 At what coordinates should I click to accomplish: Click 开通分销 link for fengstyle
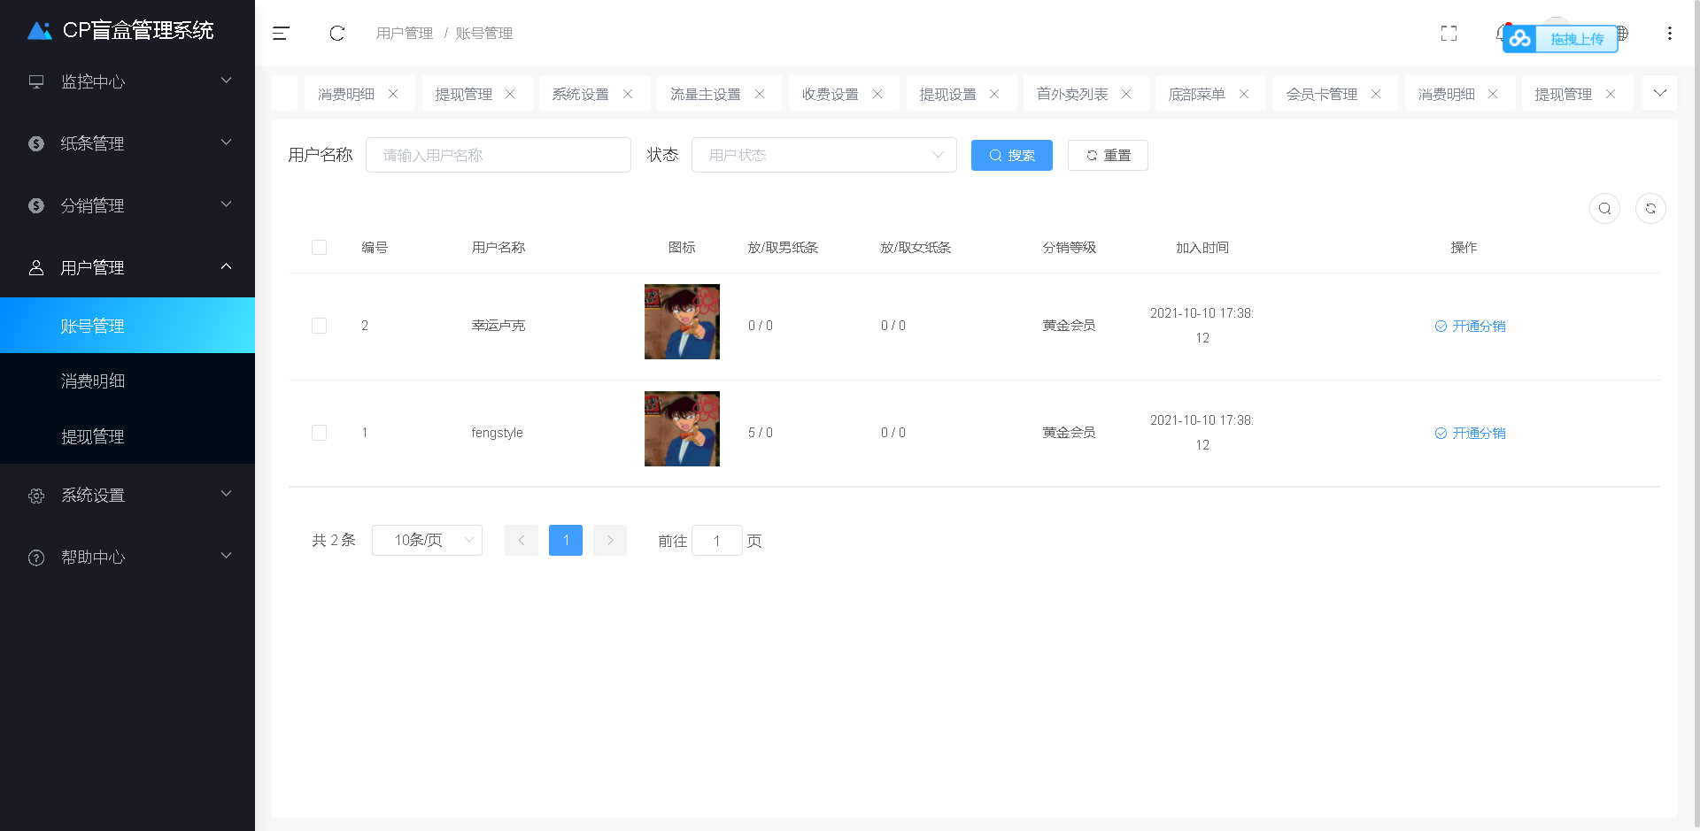[1470, 433]
